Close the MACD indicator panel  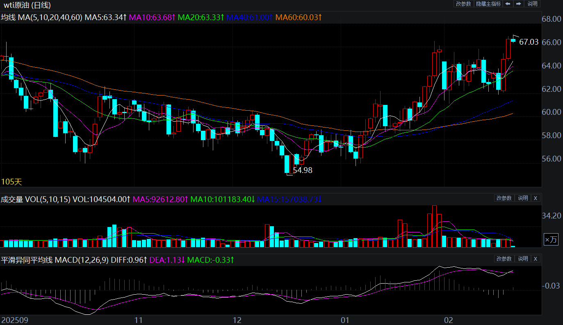tap(535, 259)
